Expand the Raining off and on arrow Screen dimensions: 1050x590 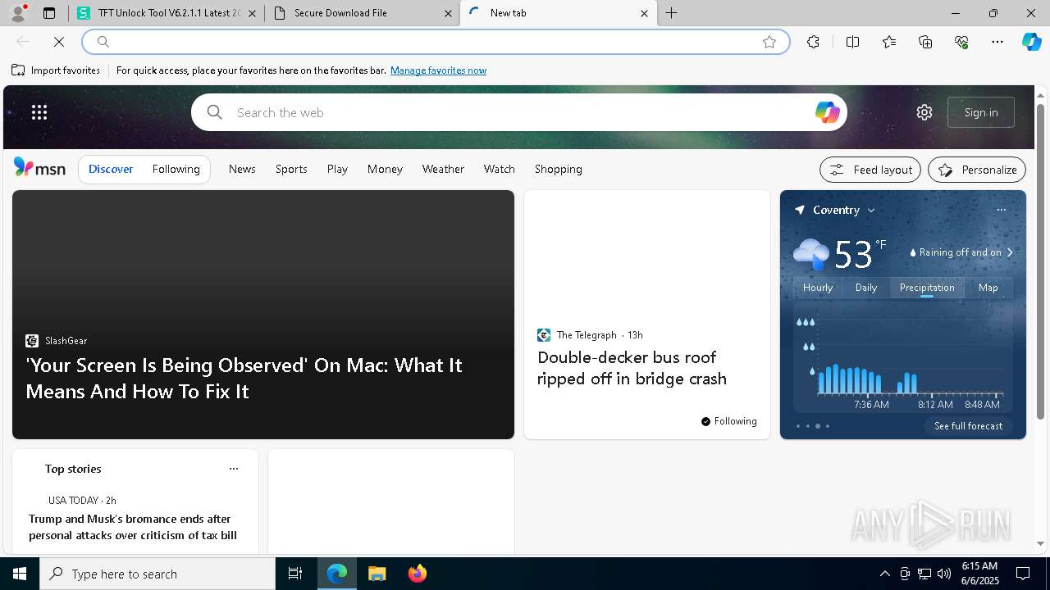(1010, 252)
